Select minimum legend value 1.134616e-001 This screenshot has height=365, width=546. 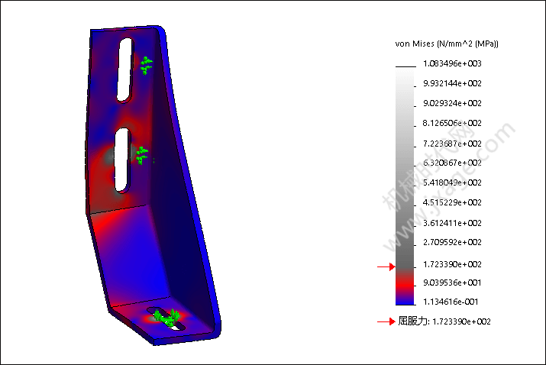pyautogui.click(x=451, y=302)
